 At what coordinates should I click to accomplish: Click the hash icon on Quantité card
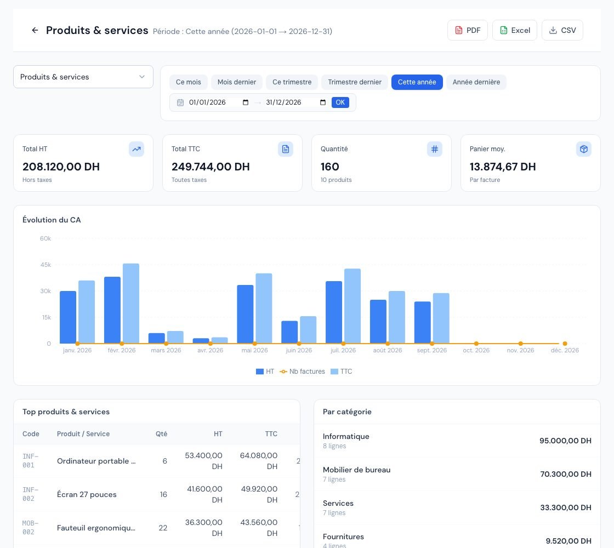point(435,149)
